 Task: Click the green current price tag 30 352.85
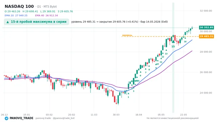point(206,27)
